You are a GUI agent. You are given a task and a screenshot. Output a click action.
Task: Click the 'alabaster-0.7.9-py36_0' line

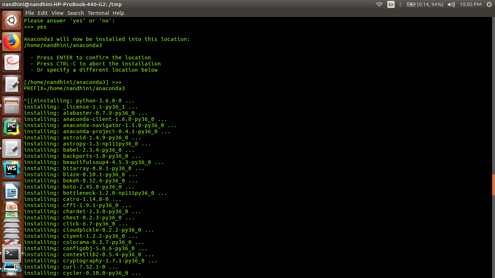86,113
